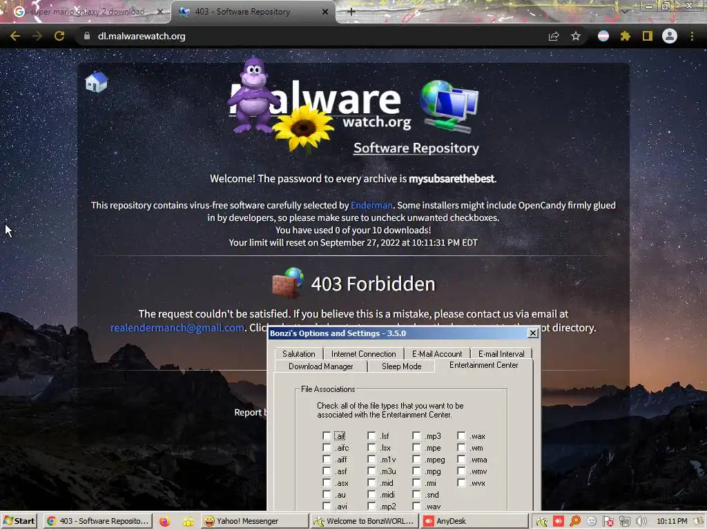Screen dimensions: 707x530
Task: Toggle the Chrome side panel icon
Action: [648, 36]
